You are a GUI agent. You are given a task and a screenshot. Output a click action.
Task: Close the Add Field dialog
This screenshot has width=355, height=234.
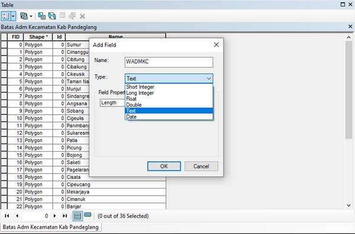tap(216, 45)
